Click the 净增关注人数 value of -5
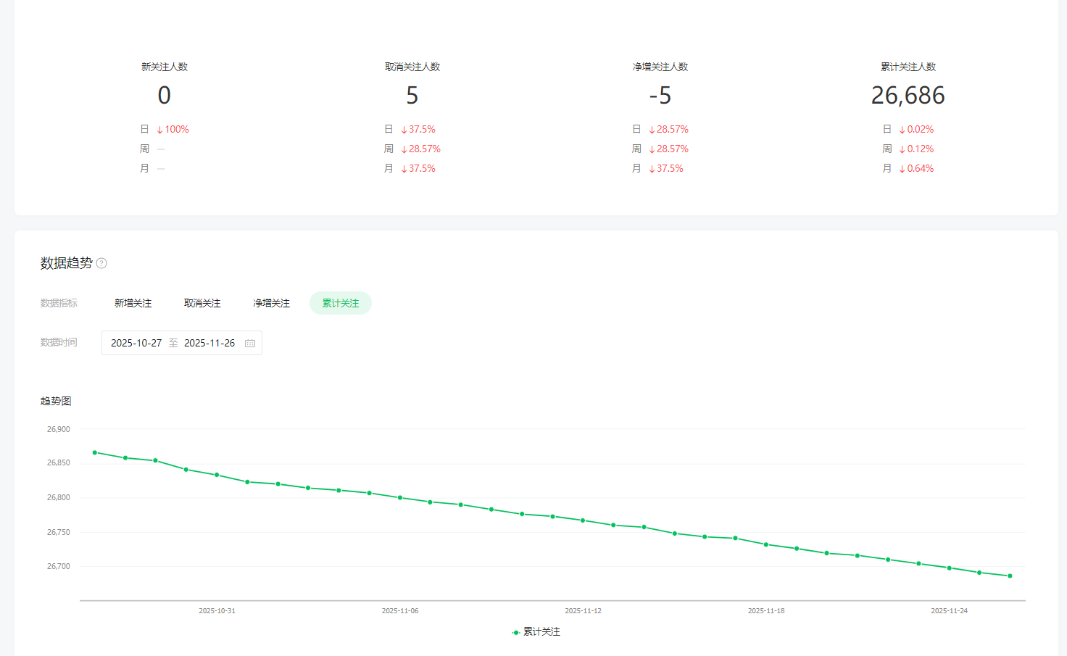The width and height of the screenshot is (1067, 656). coord(660,95)
